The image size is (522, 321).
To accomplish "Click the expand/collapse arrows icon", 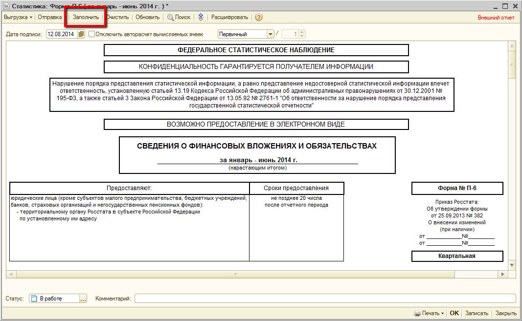I will coord(201,17).
